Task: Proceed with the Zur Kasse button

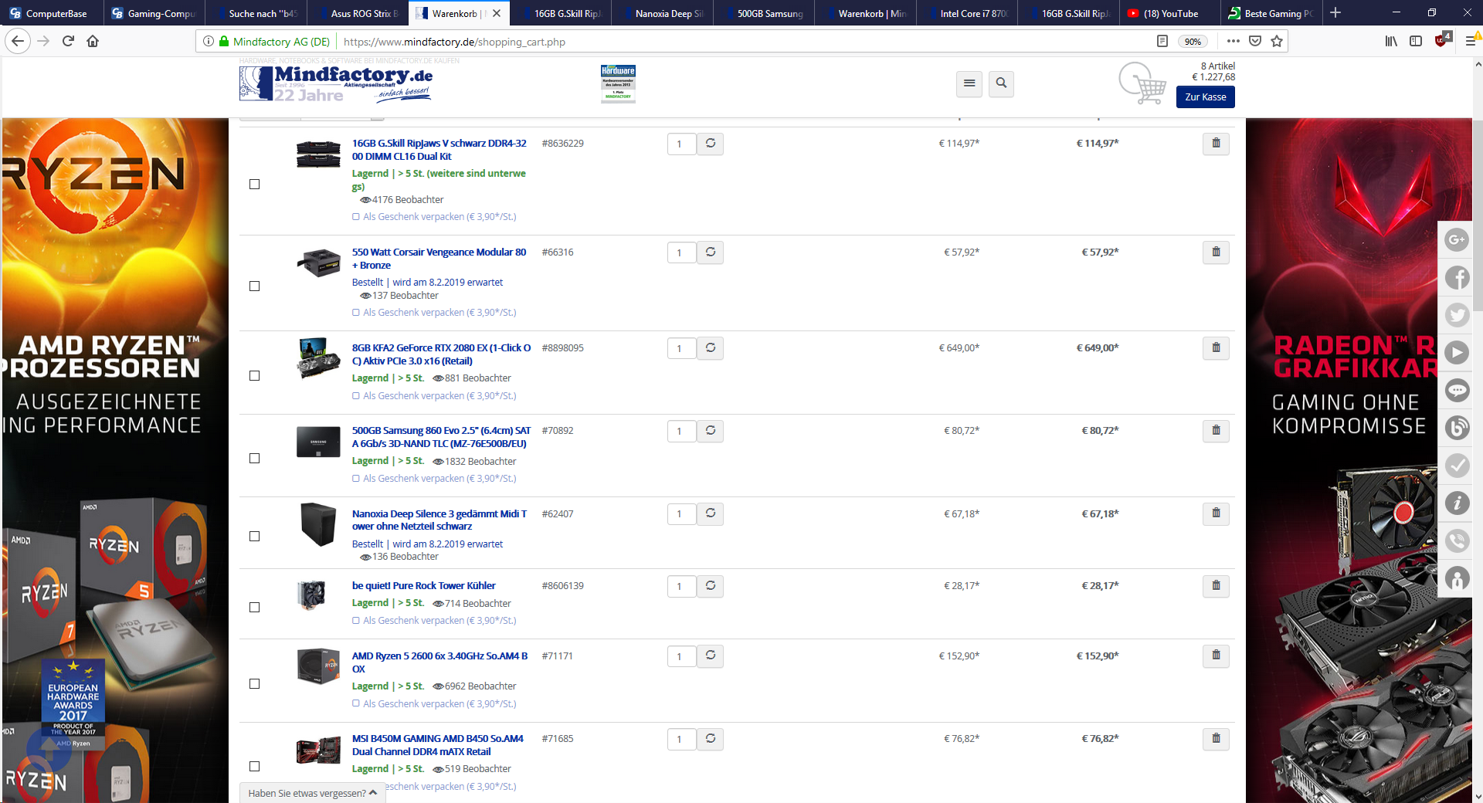Action: 1205,97
